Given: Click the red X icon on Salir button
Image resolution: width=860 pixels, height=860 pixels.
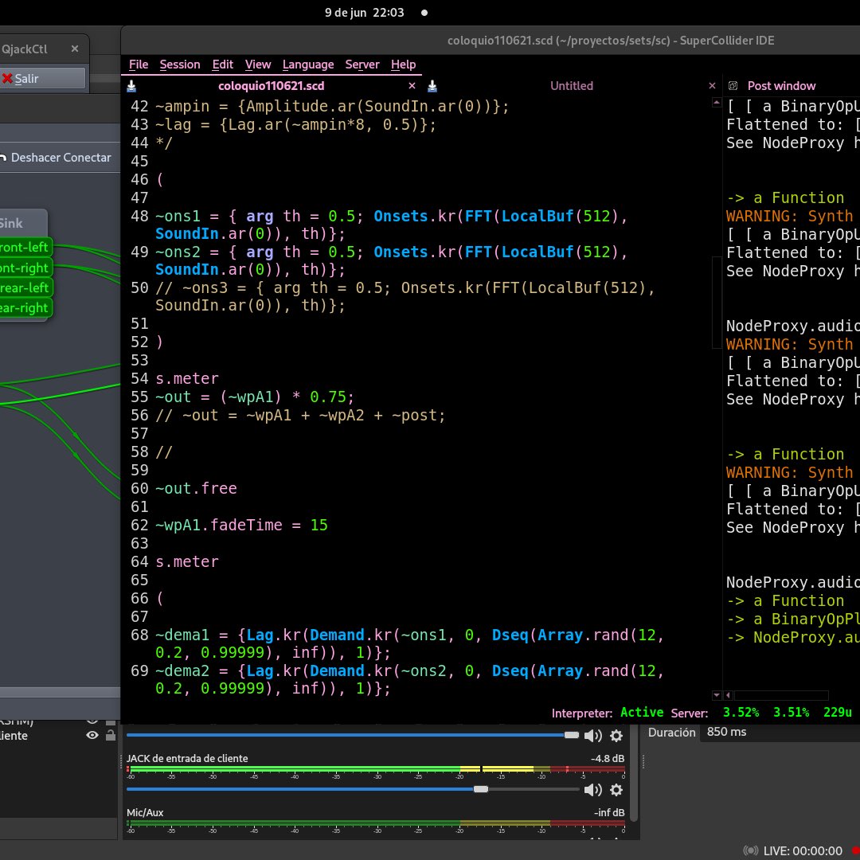Looking at the screenshot, I should 8,78.
